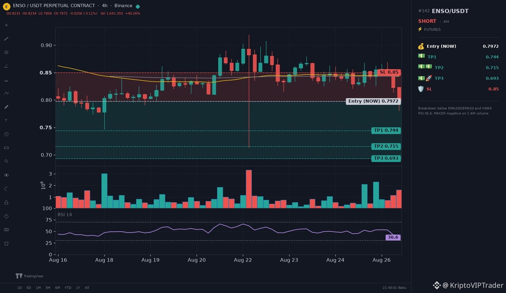Image resolution: width=506 pixels, height=293 pixels.
Task: Activate the magnifier zoom tool
Action: click(6, 161)
